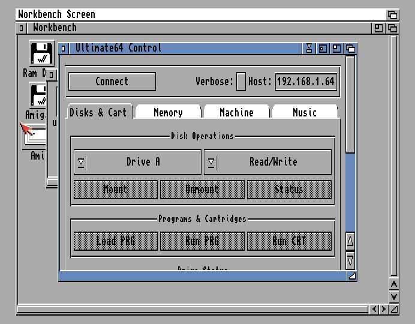This screenshot has height=324, width=415.
Task: Click the hourglass iconify gadget in Ultimate64 Control
Action: [x=309, y=49]
